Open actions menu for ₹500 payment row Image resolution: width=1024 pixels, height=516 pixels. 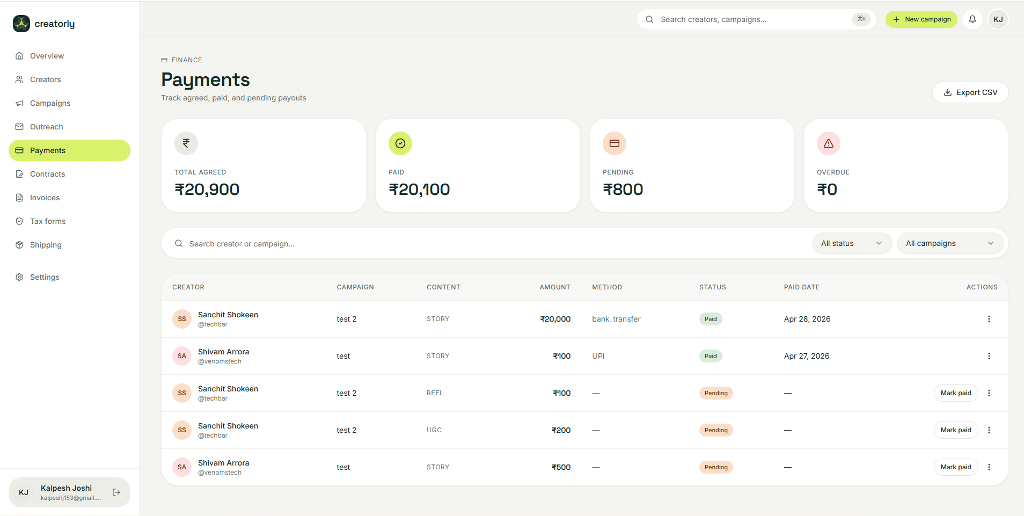pos(989,467)
